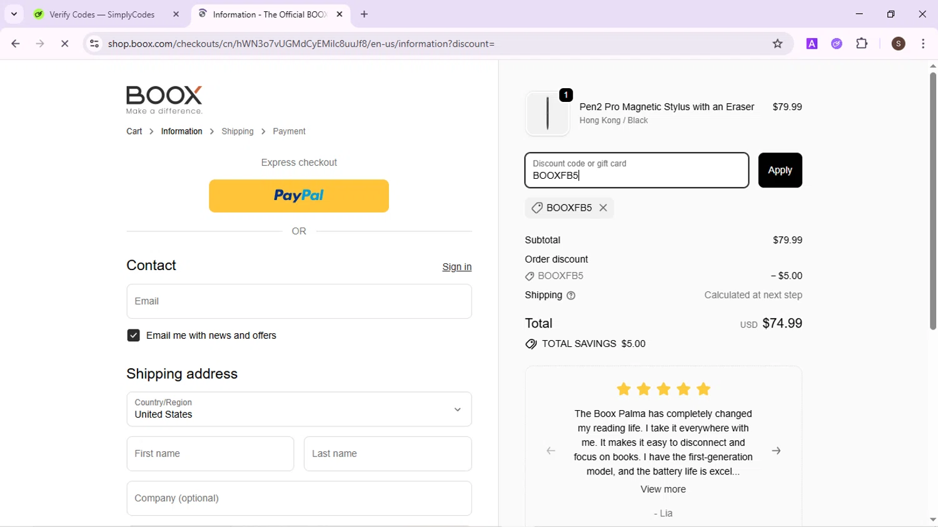Open the Country/Region dropdown
The height and width of the screenshot is (527, 938).
(299, 409)
